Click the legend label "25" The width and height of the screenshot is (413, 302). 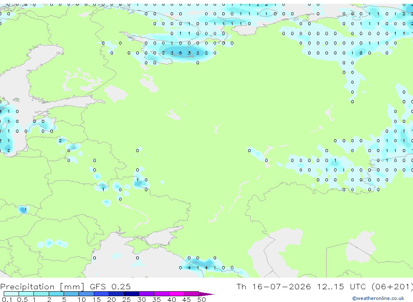coord(127,300)
